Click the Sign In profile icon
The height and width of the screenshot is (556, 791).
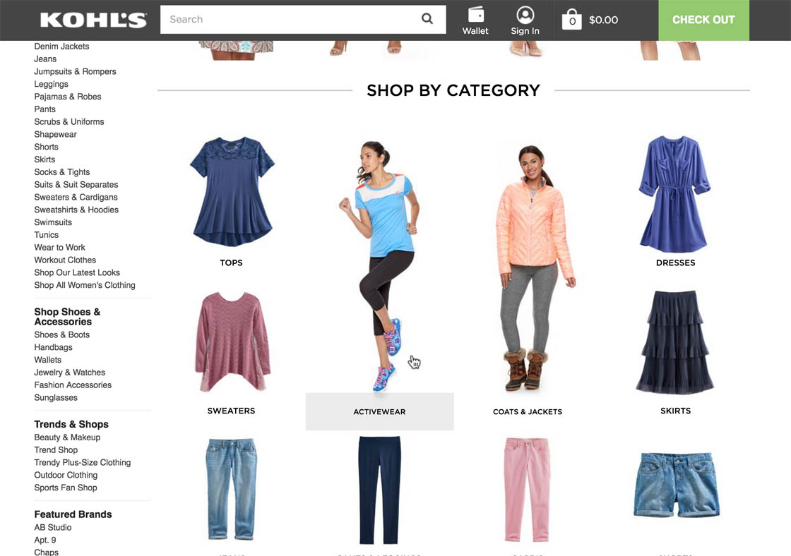point(525,16)
